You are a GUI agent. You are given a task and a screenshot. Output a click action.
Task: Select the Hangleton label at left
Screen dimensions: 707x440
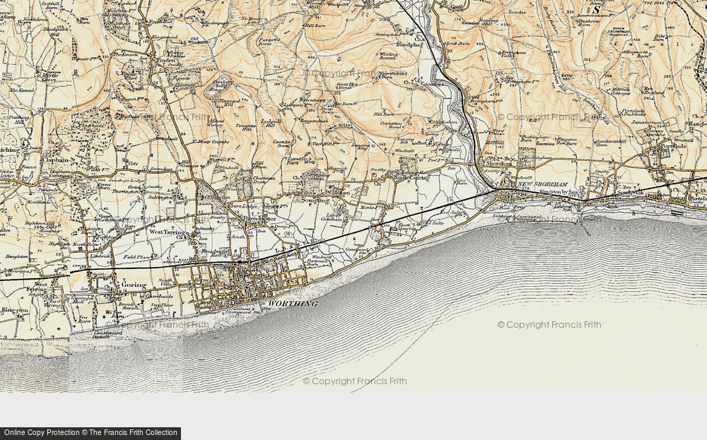tap(16, 256)
